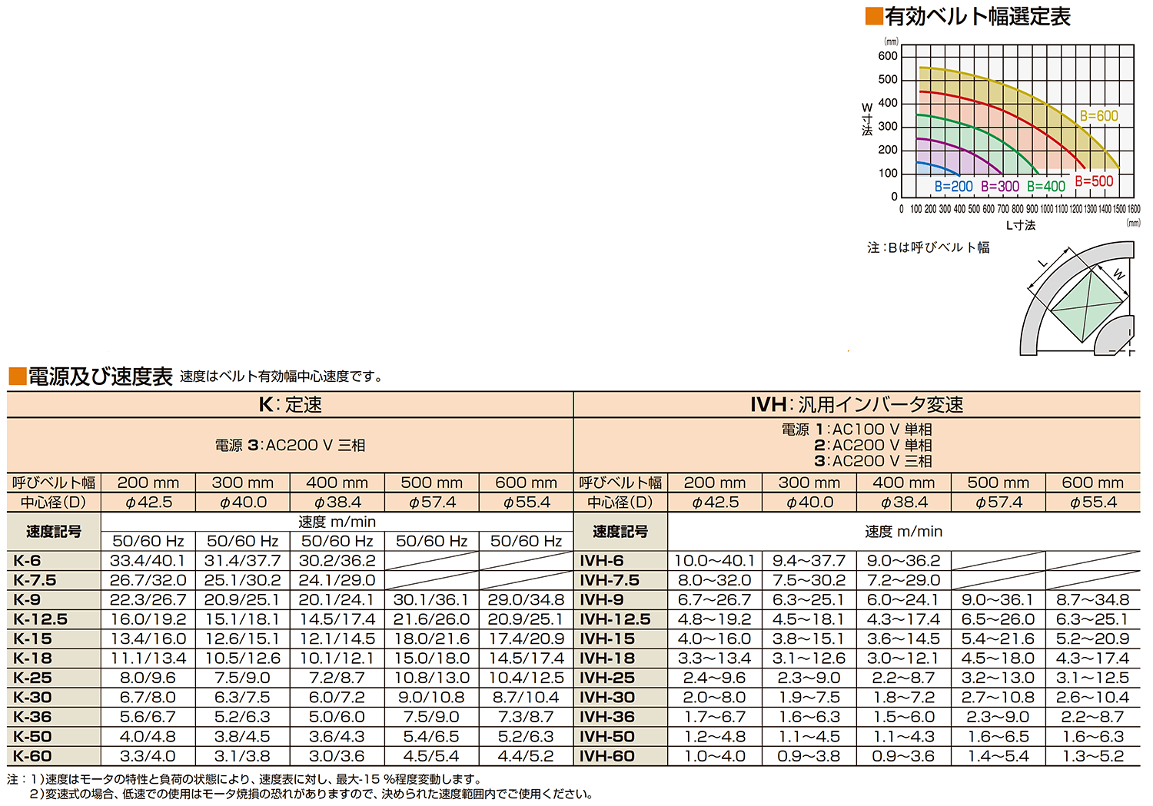Click the K: 定速 table header
1153x806 pixels.
291,405
